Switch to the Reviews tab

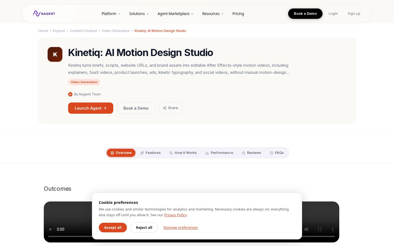[x=251, y=153]
